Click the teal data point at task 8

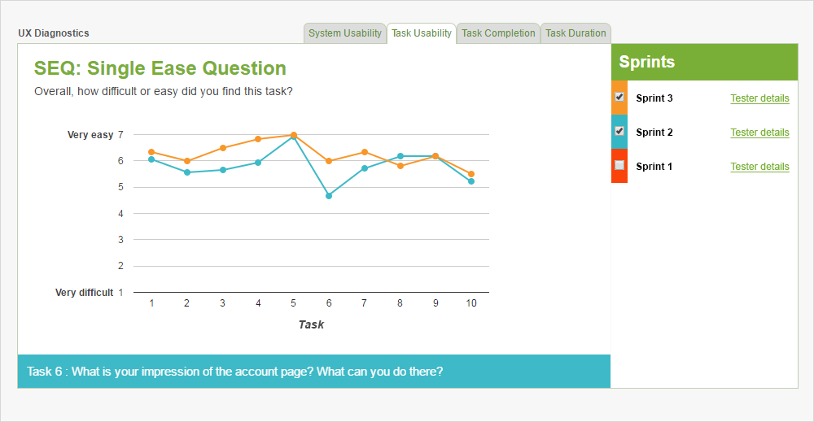click(400, 156)
